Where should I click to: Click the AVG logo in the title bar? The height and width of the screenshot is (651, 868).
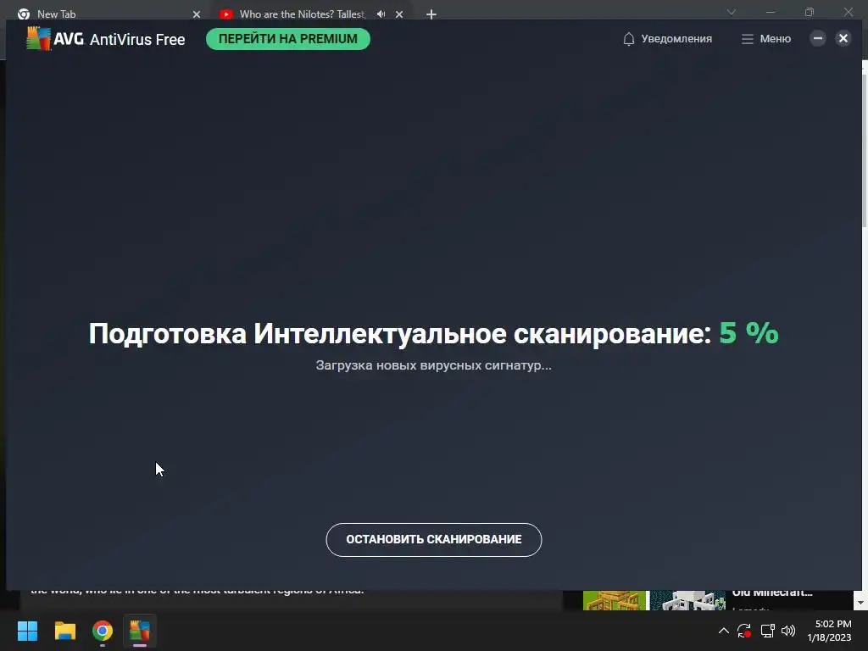pos(38,39)
